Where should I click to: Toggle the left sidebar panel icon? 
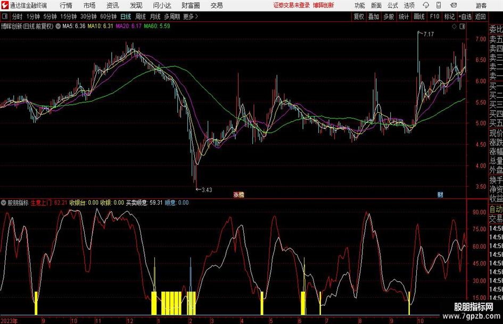coord(4,16)
